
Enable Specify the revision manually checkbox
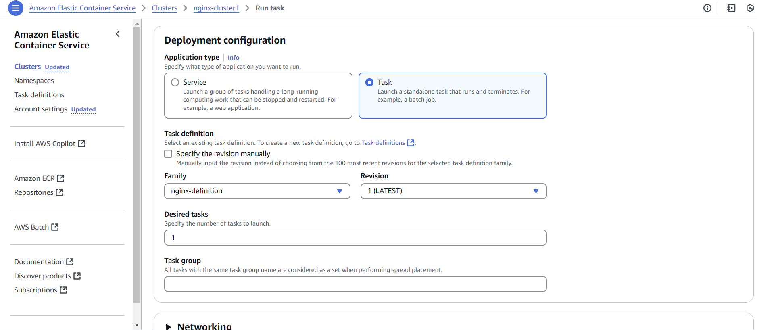(168, 154)
